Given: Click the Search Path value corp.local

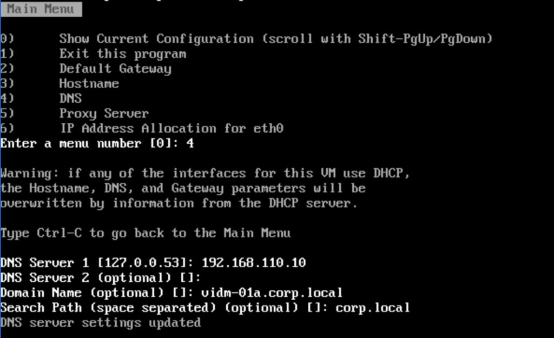Looking at the screenshot, I should [x=372, y=308].
